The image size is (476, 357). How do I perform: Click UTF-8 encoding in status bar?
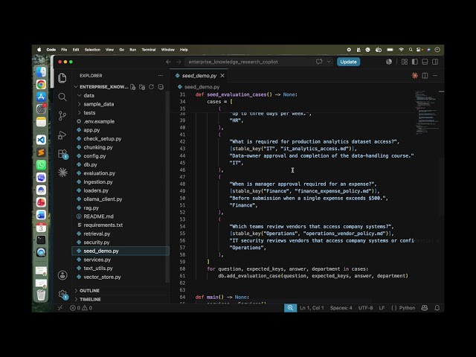coord(365,308)
